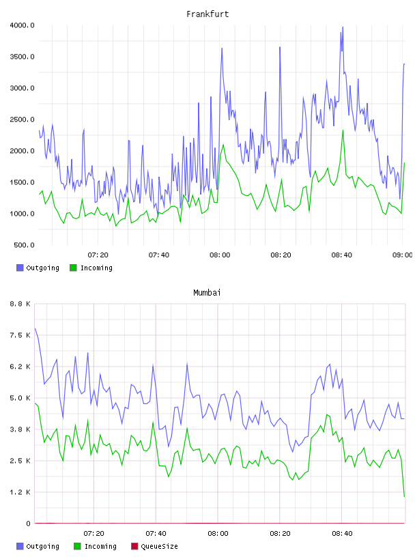Click the red QueueSize swatch in Mumbai legend
The width and height of the screenshot is (415, 557).
click(134, 546)
